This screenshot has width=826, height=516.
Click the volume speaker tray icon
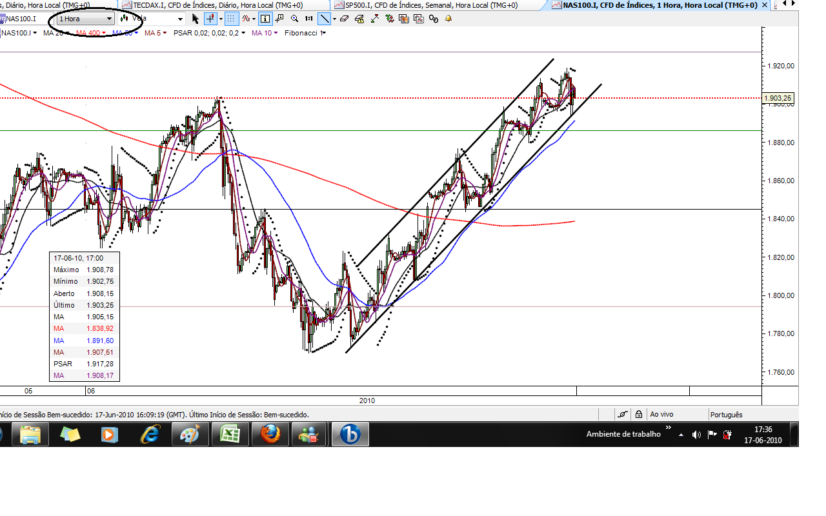point(696,435)
